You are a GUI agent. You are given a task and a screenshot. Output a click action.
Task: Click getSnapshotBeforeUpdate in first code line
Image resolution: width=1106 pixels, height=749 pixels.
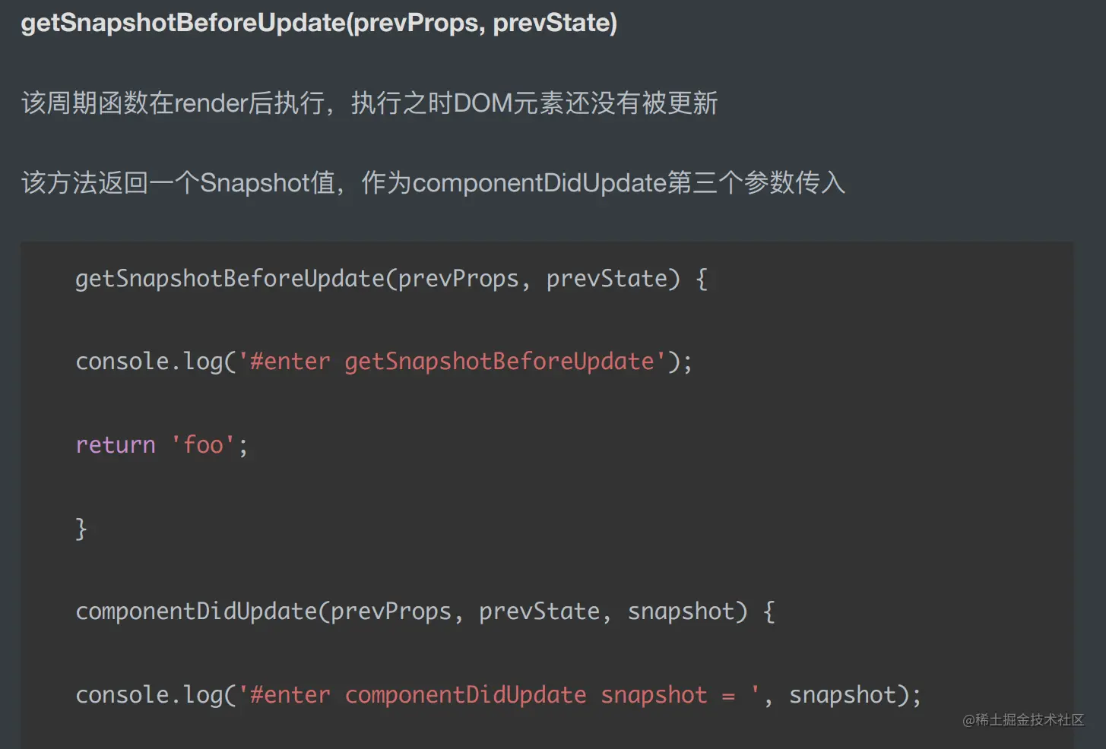tap(230, 279)
